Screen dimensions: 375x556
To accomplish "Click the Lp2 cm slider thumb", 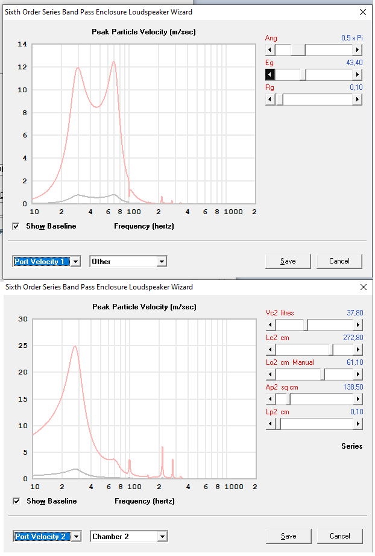I will [279, 424].
